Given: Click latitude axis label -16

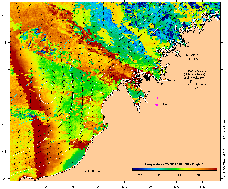Looking at the screenshot, I should [4, 70].
